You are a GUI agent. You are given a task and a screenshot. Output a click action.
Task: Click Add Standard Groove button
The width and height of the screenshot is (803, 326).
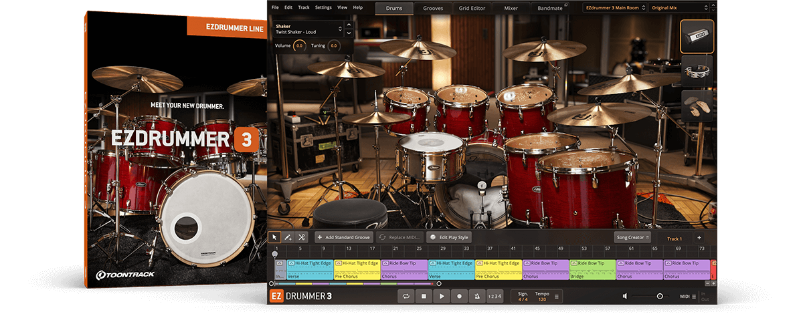tap(343, 237)
